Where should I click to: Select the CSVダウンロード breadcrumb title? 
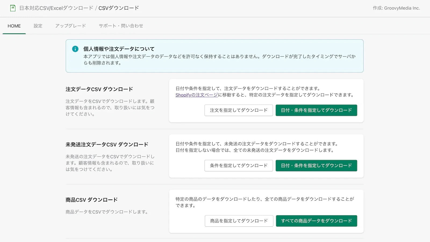(119, 8)
